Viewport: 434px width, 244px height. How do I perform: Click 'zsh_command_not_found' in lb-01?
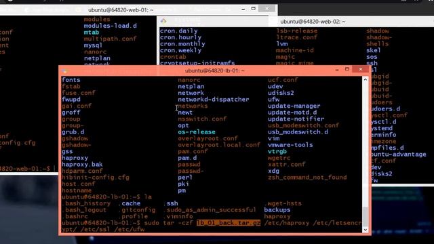click(x=307, y=178)
